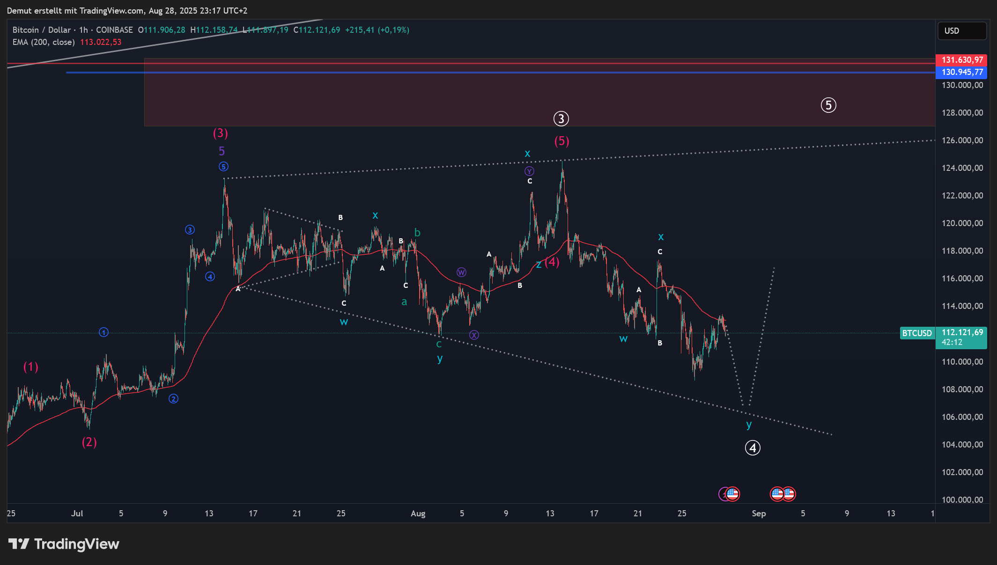
Task: Click the Aug label on time axis
Action: coord(418,514)
